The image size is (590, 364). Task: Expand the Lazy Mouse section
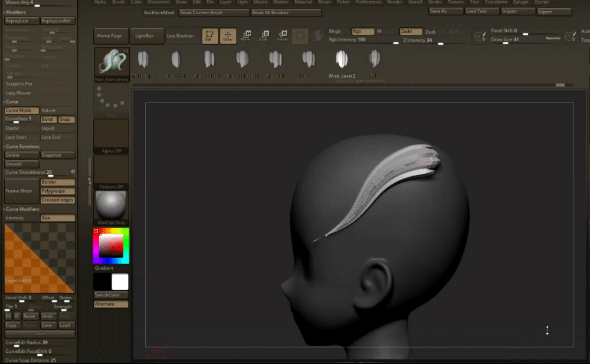pos(18,93)
